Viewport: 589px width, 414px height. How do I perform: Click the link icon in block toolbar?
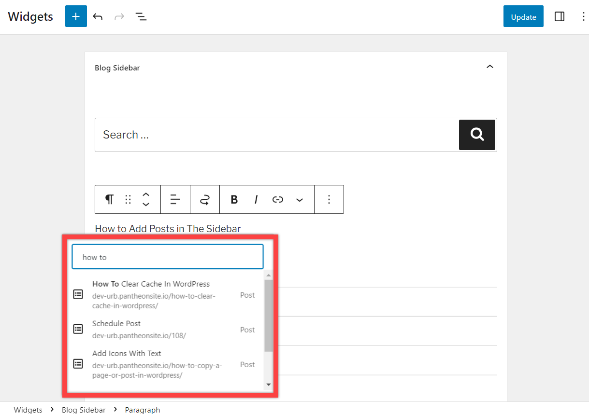pos(278,199)
